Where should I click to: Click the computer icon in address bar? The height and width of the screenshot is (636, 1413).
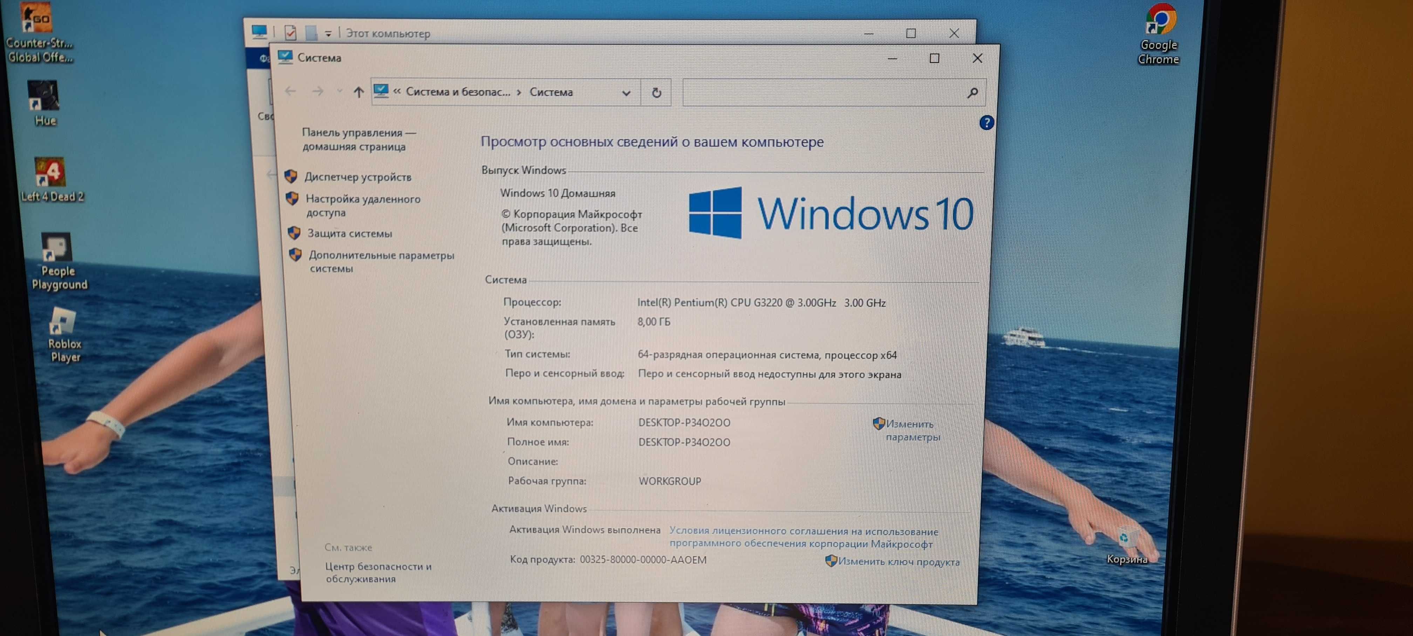click(381, 91)
